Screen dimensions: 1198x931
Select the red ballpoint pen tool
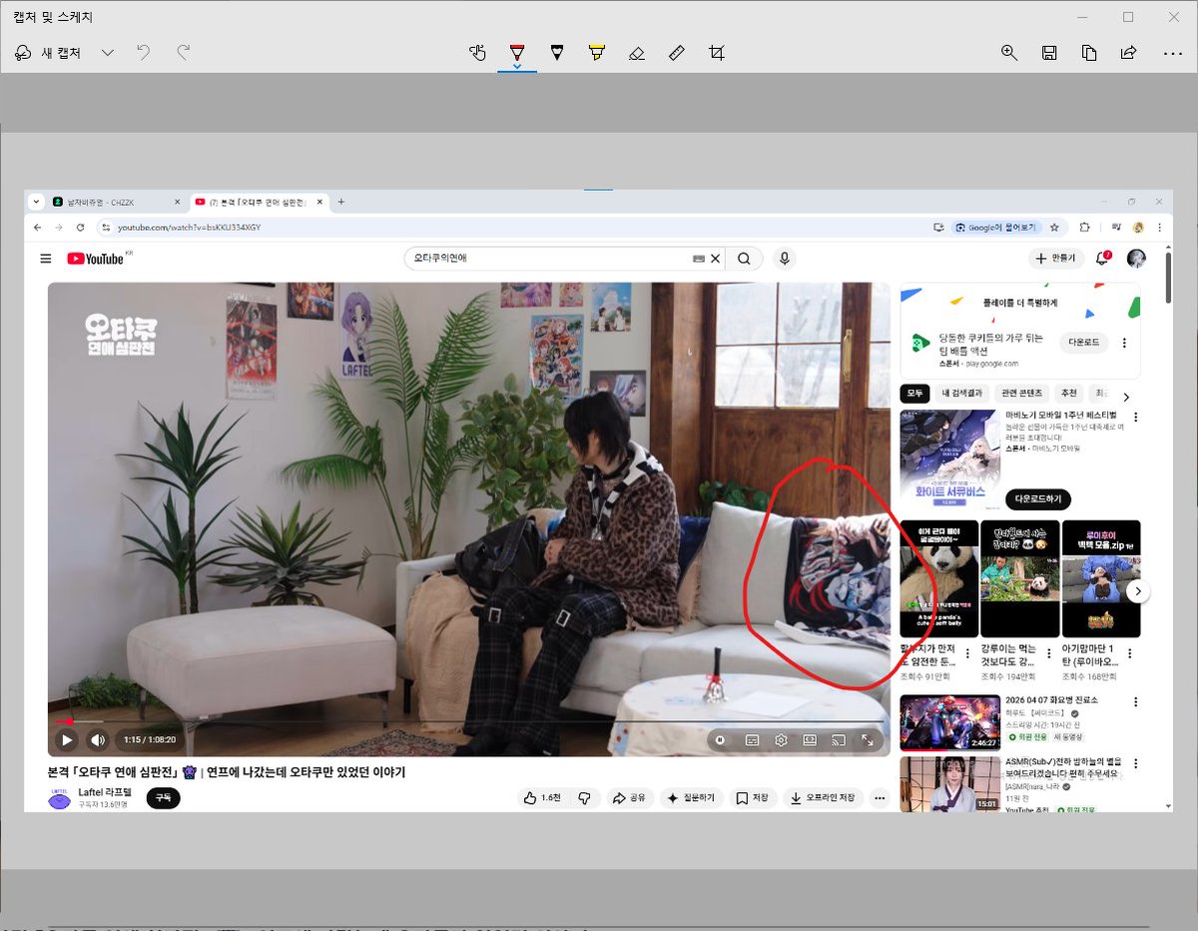coord(517,53)
